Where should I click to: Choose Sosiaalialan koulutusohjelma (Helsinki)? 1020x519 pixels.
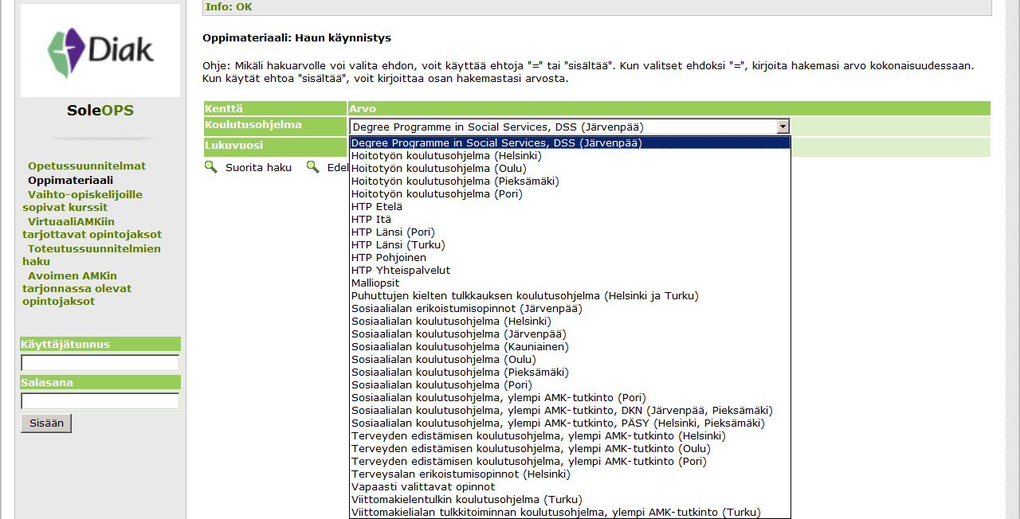click(x=570, y=322)
